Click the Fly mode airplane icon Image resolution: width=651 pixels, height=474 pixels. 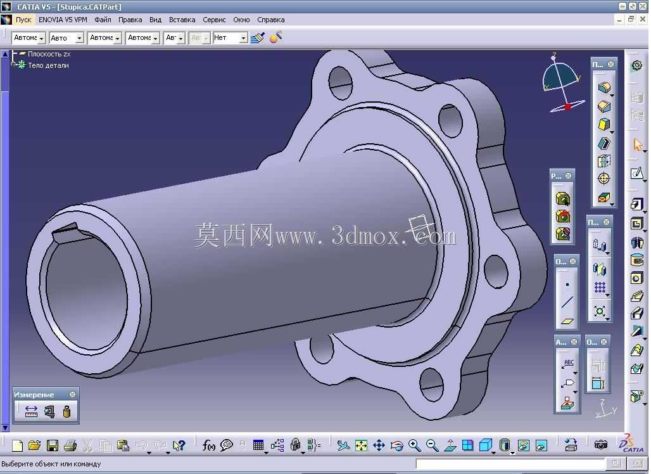(343, 445)
